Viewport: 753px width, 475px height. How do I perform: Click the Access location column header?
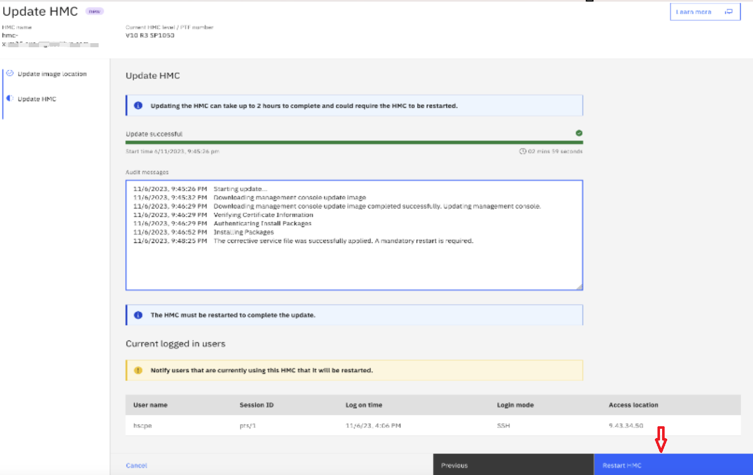[x=633, y=405]
